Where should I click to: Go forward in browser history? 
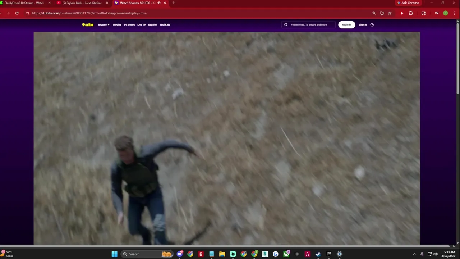click(8, 13)
